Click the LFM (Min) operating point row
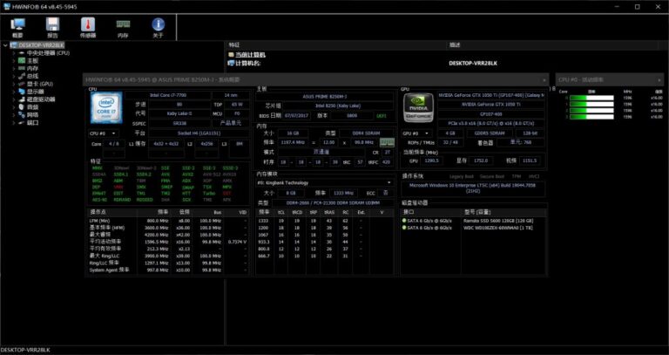The height and width of the screenshot is (355, 669). [167, 221]
